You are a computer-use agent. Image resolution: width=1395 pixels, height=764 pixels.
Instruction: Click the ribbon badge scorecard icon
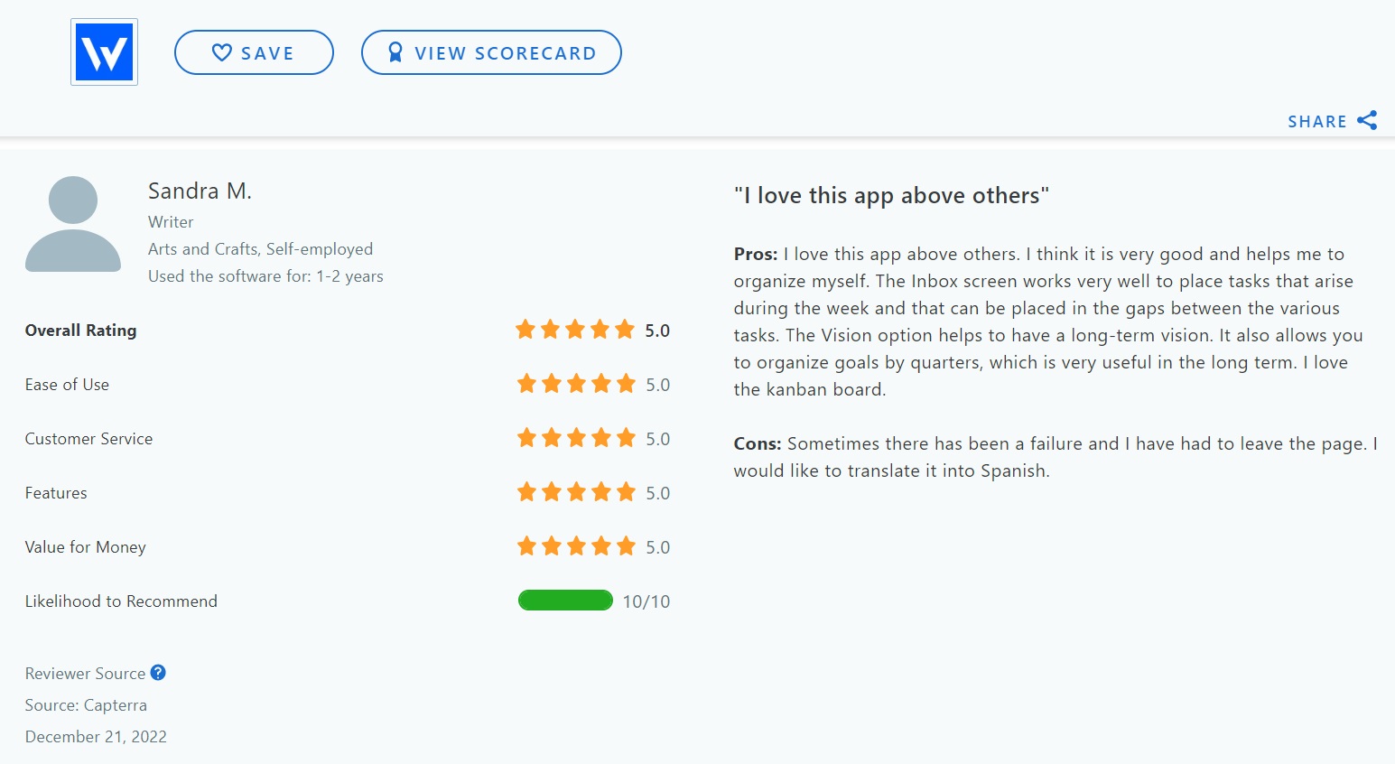(x=395, y=52)
